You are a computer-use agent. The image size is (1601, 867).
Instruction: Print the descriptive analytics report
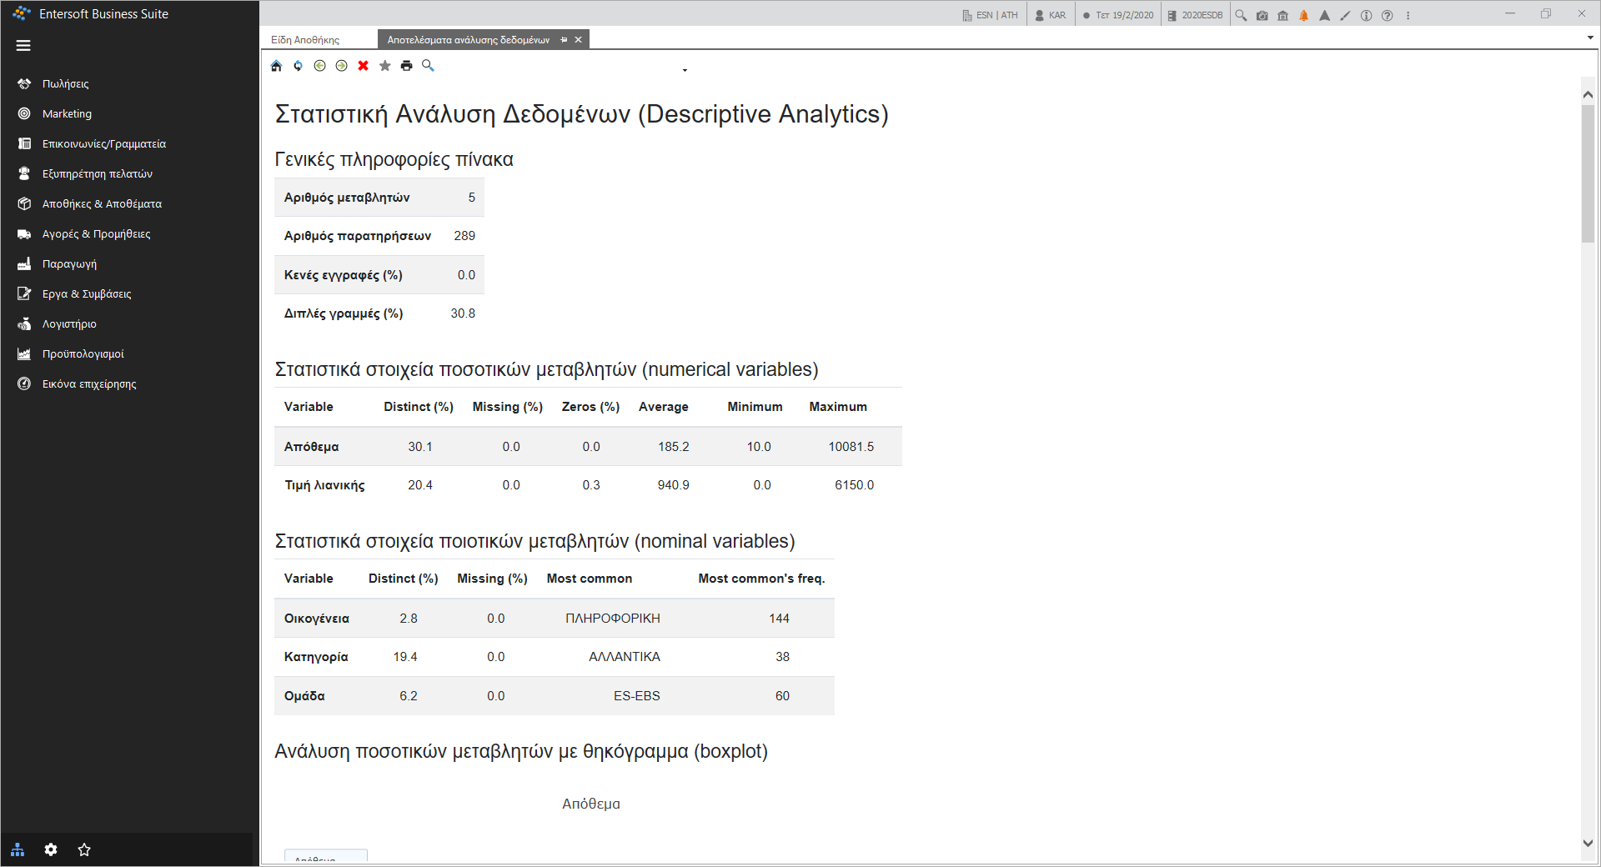pyautogui.click(x=407, y=66)
